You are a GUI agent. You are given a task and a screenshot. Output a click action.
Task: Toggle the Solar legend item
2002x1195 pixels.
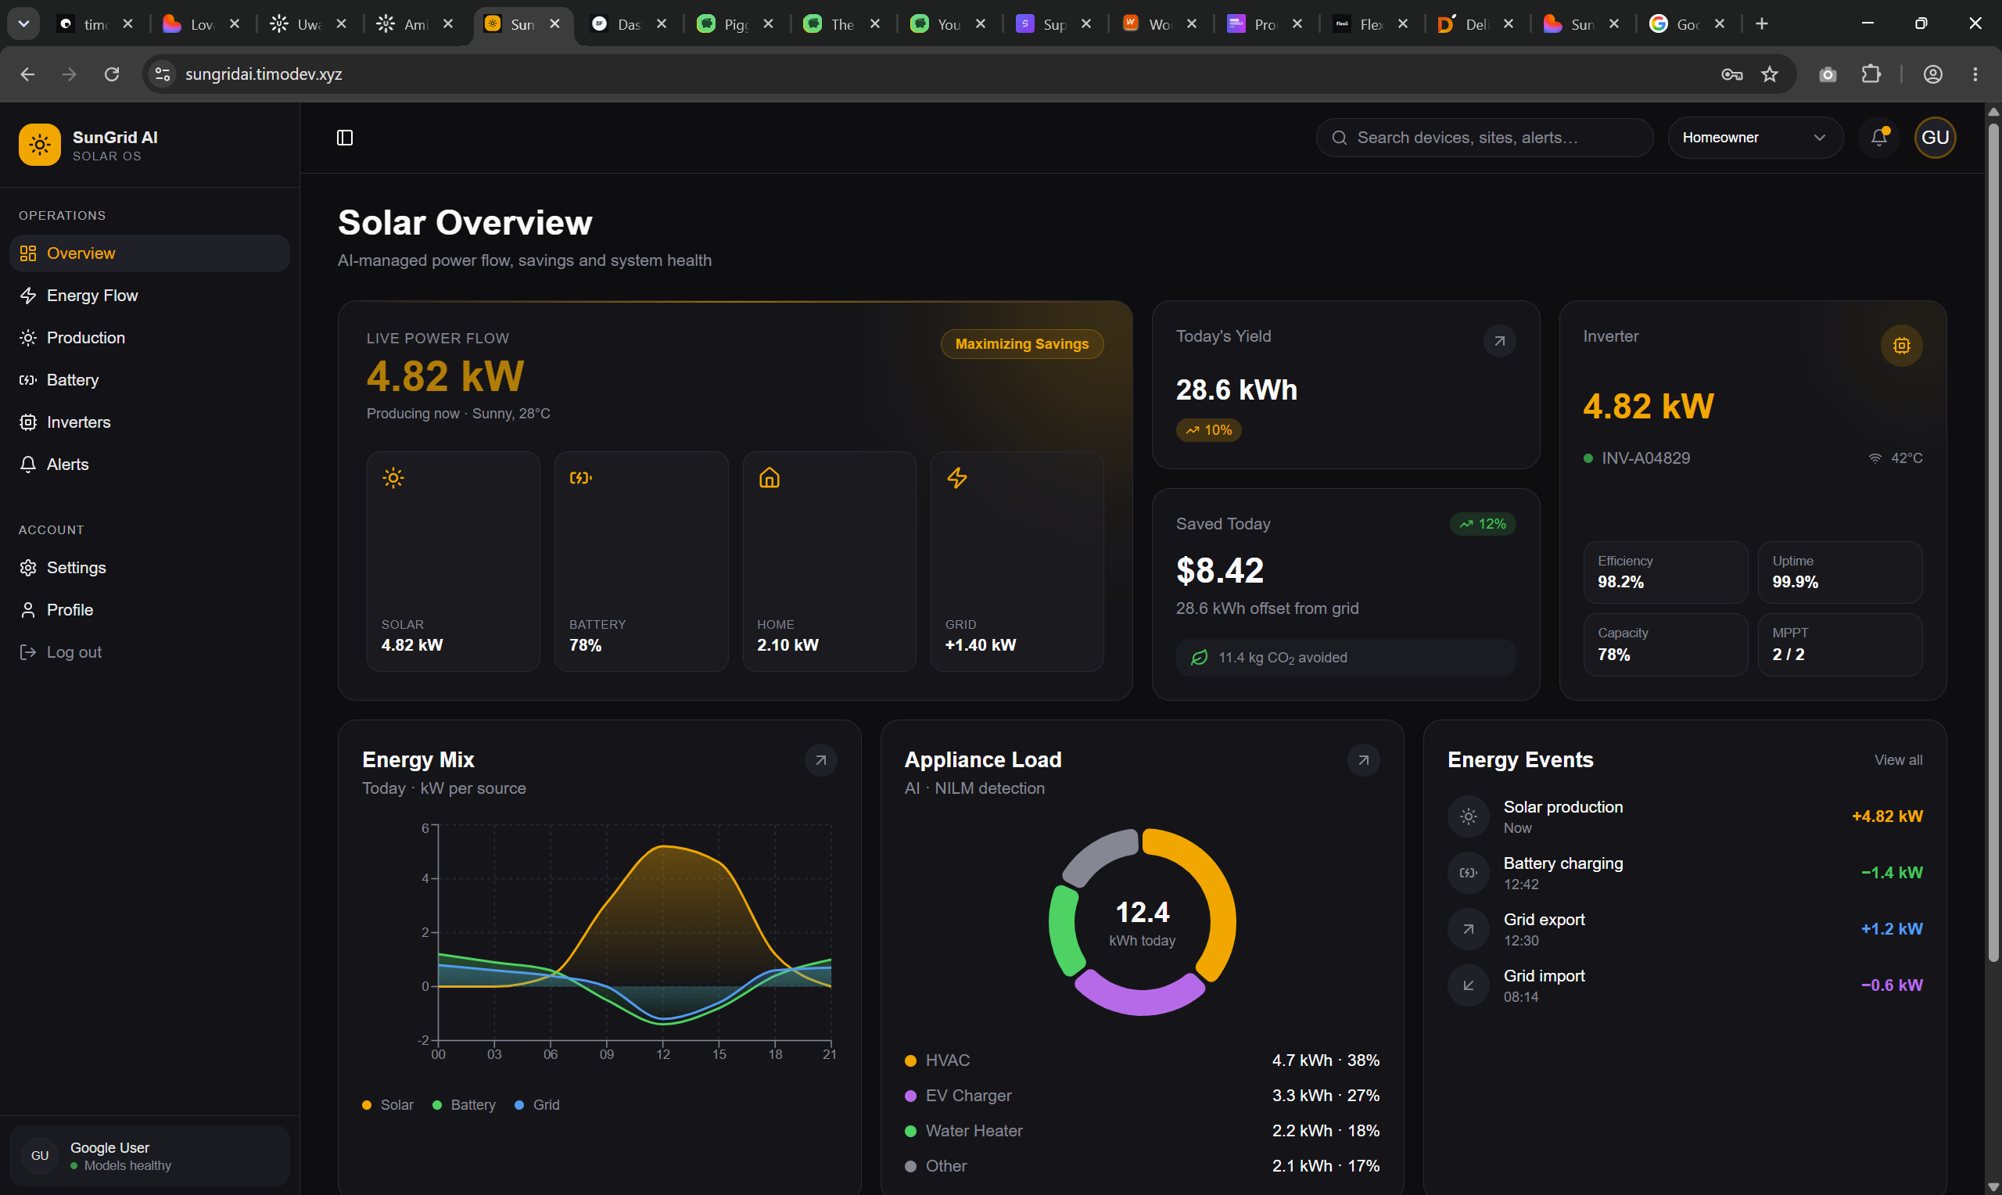(x=388, y=1105)
